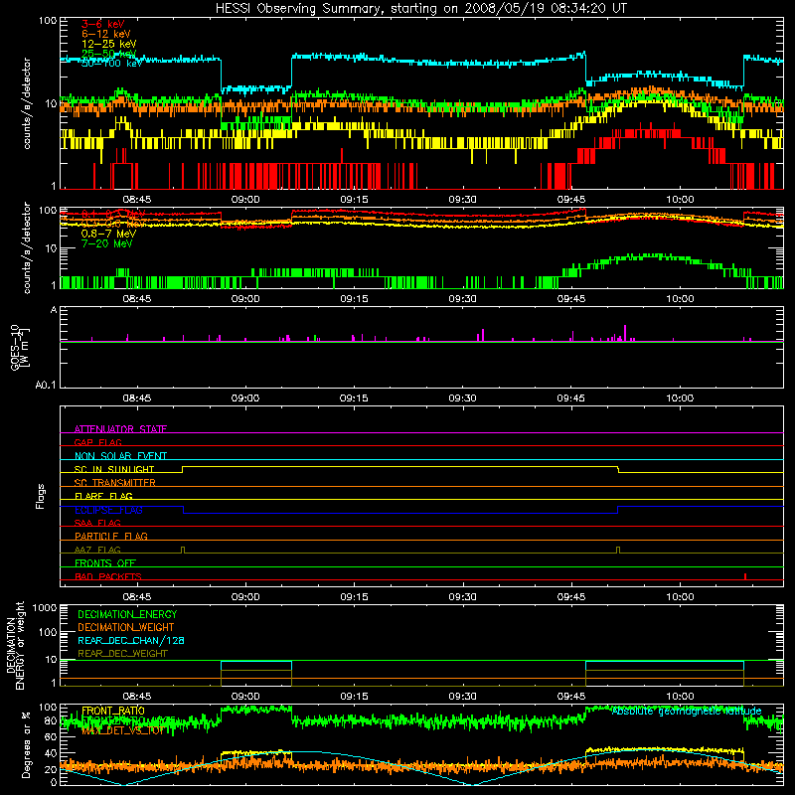Click the DECIMATION ENERGY or weight axis title
Image resolution: width=795 pixels, height=795 pixels.
click(x=15, y=645)
